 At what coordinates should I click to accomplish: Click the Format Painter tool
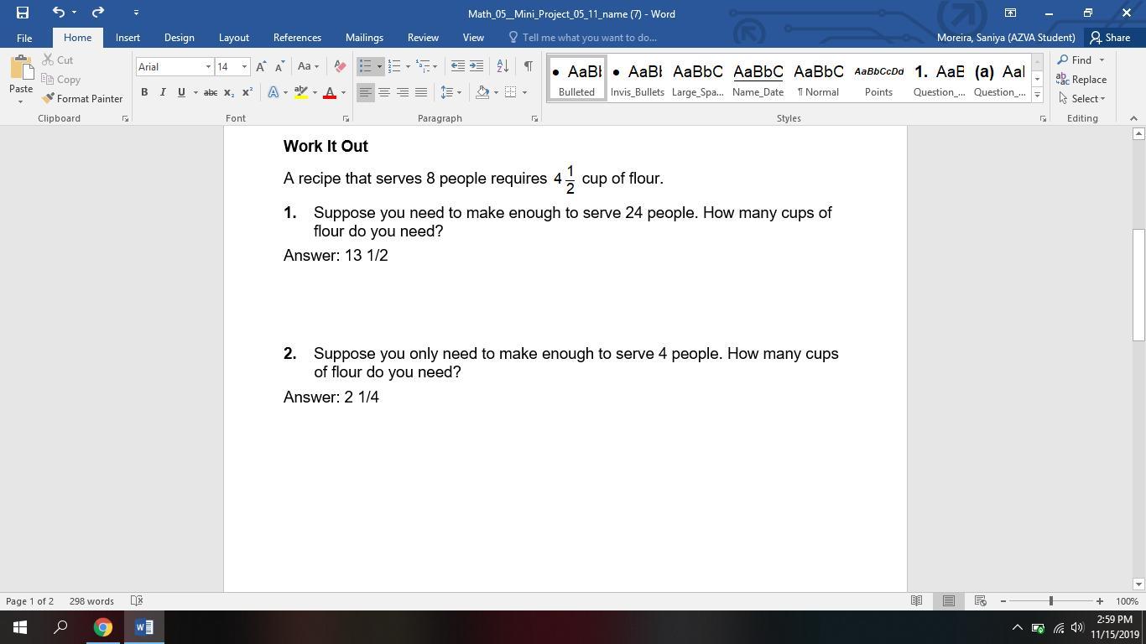[x=82, y=99]
